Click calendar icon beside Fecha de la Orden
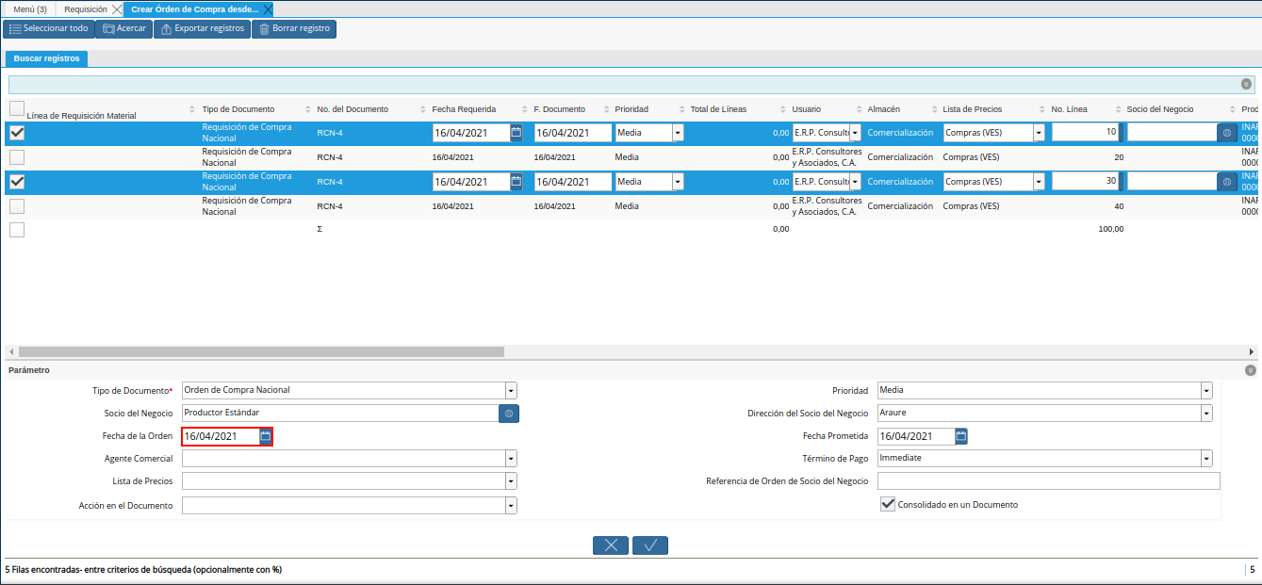This screenshot has height=585, width=1262. coord(266,436)
